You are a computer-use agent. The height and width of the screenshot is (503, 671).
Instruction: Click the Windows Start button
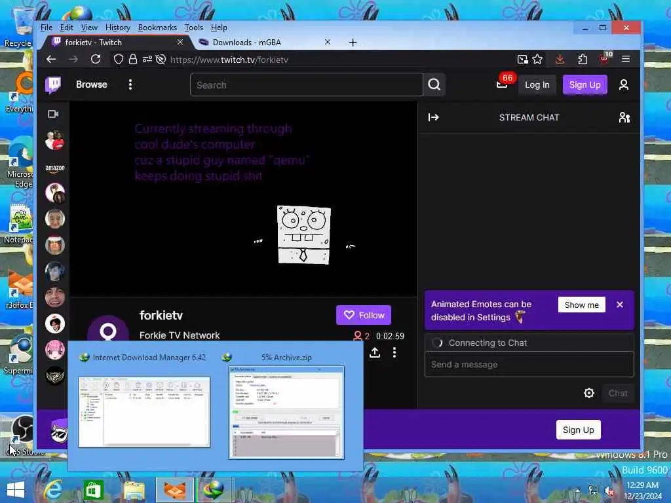click(16, 490)
